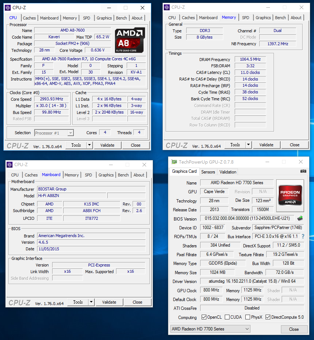Click the Cycle Time (tRAS) value 38 clocks

pyautogui.click(x=250, y=92)
